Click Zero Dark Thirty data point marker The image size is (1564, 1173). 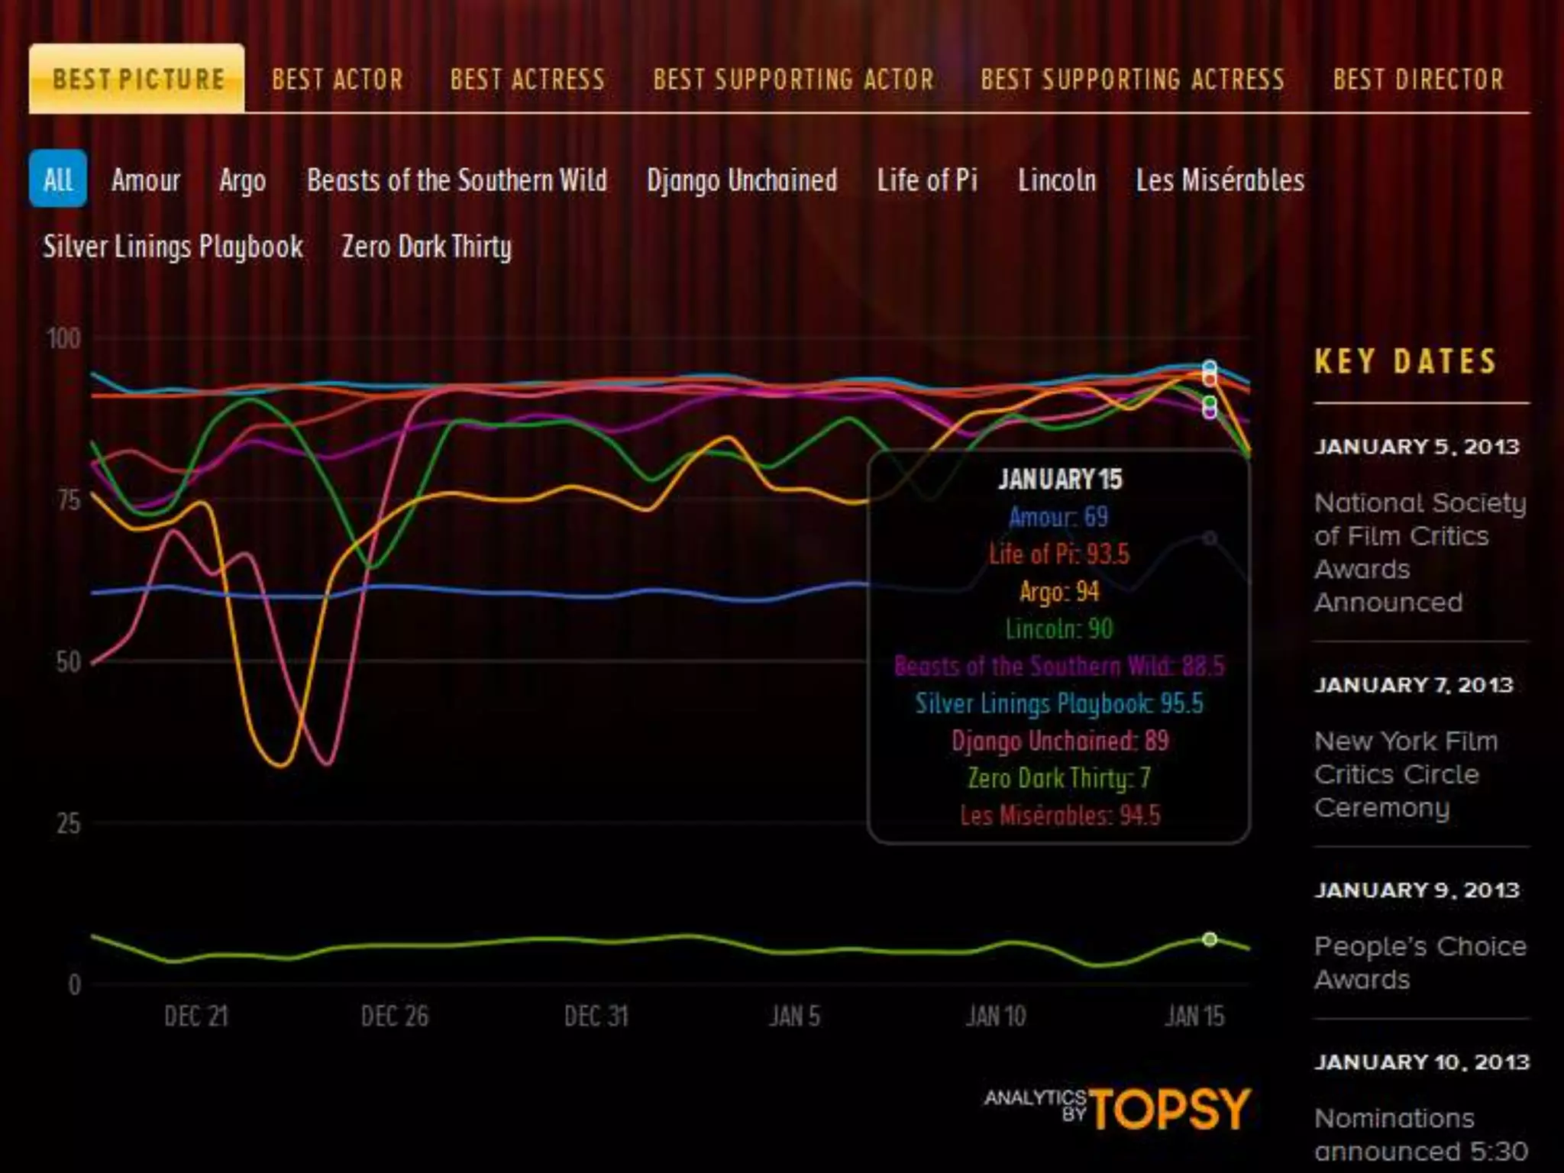(1210, 939)
